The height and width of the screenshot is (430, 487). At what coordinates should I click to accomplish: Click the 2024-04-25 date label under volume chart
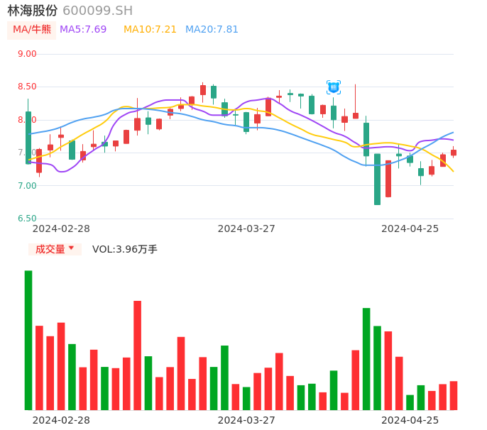coord(410,420)
